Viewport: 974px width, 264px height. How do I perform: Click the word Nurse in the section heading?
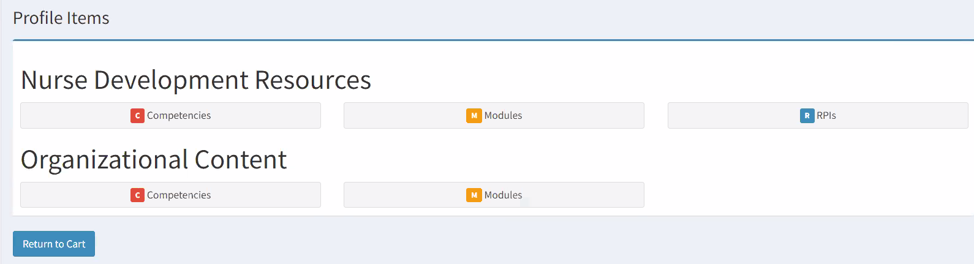[55, 80]
